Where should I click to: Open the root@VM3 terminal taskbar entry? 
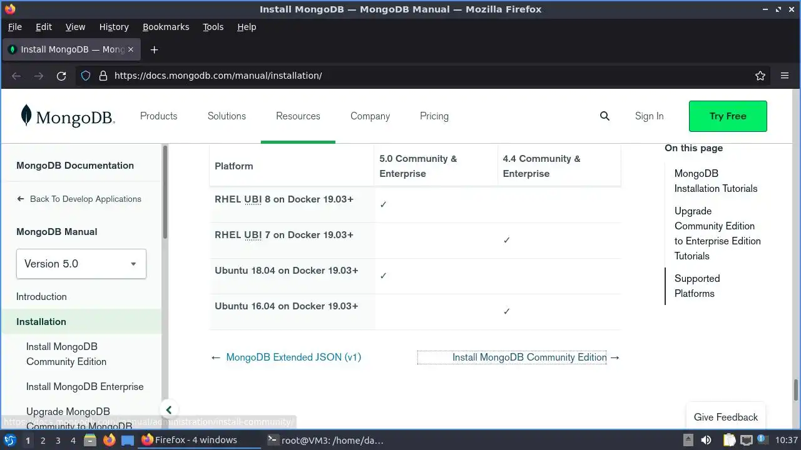pos(325,440)
